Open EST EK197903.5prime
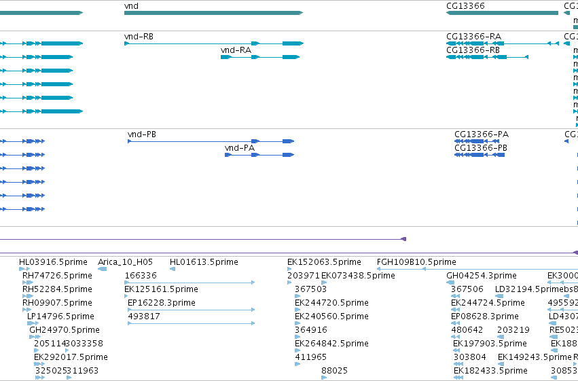The image size is (578, 381). 490,344
